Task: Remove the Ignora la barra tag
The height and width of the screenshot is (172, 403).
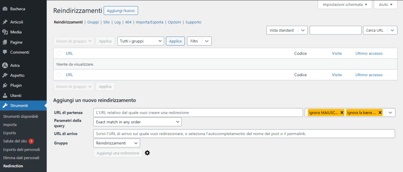Action: (x=380, y=113)
